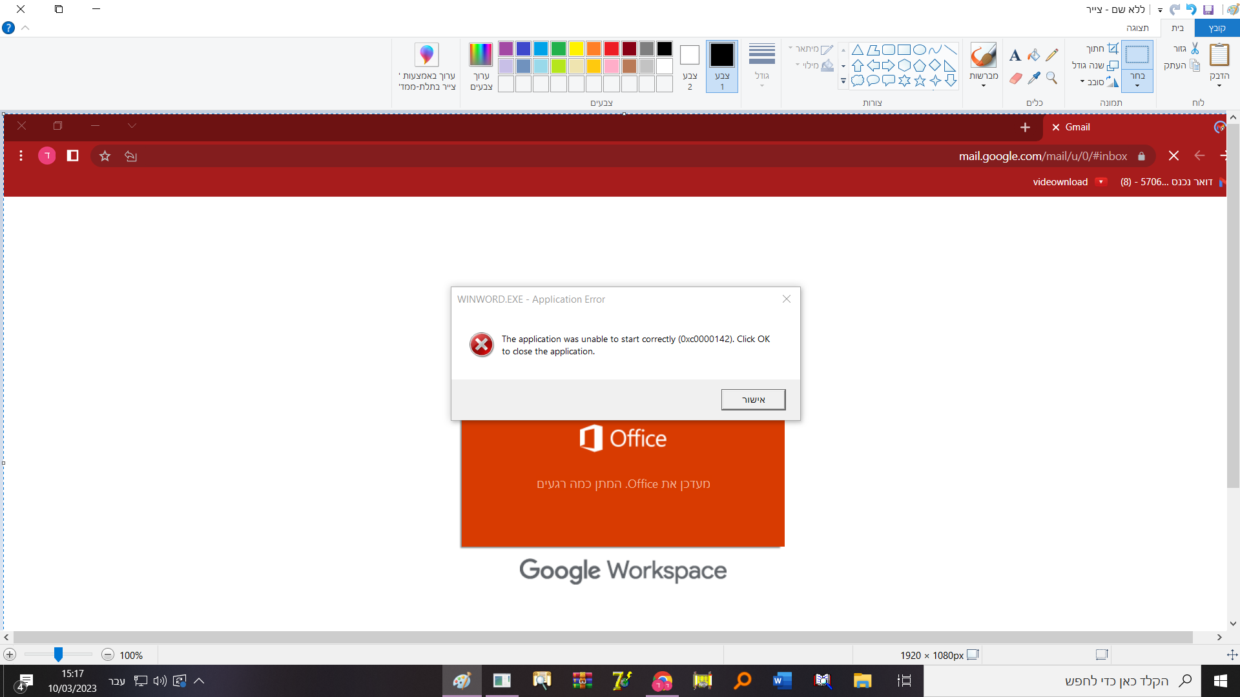
Task: Toggle the rectangular selection tool
Action: tap(1137, 55)
